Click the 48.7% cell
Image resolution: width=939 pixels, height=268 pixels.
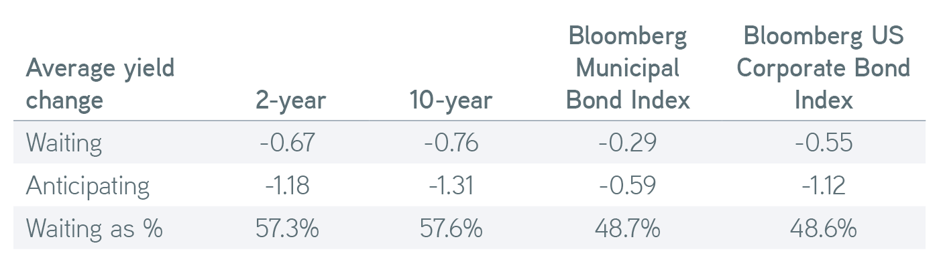[627, 228]
